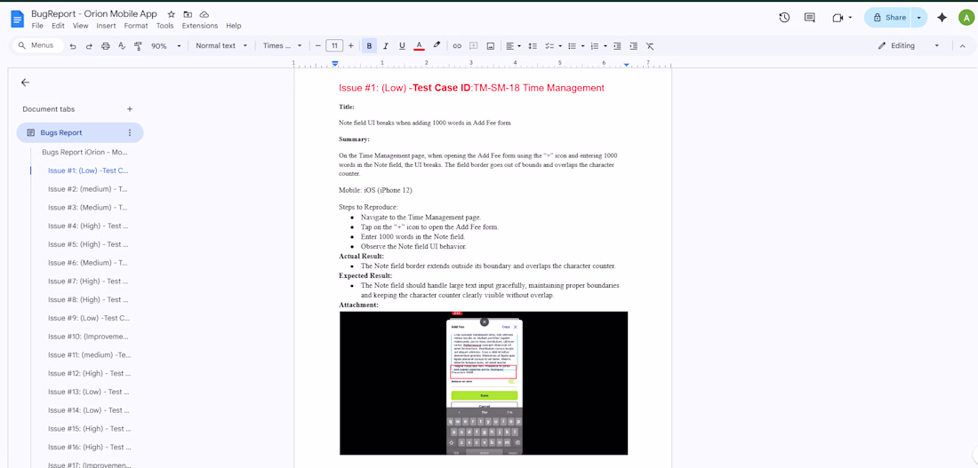Open the zoom level dropdown at 90%

[166, 46]
